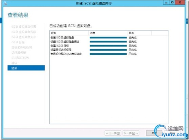Select the 创建 iSCSI 虚拟磁盘 task row
The height and width of the screenshot is (140, 189).
point(109,37)
